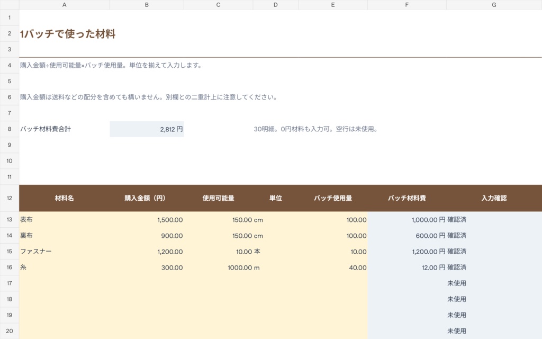Select row 16 header
The width and height of the screenshot is (542, 339).
[x=10, y=267]
